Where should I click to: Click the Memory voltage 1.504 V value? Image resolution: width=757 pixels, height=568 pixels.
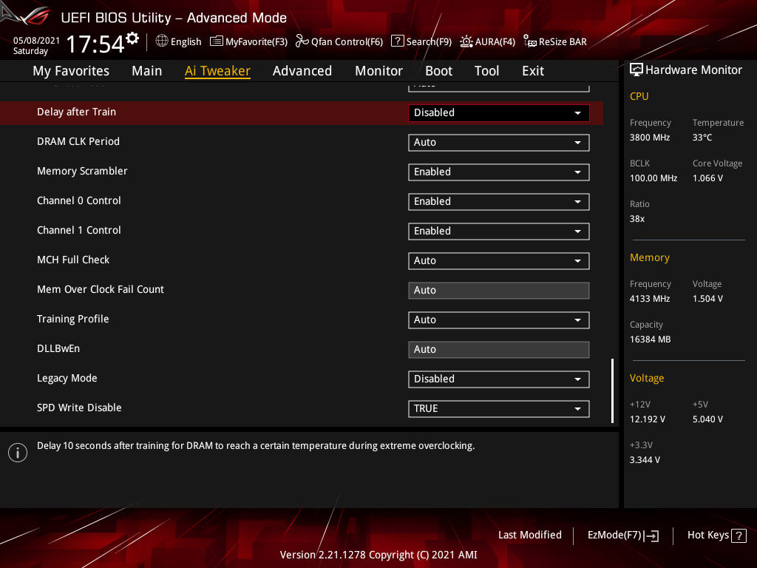[x=707, y=299]
